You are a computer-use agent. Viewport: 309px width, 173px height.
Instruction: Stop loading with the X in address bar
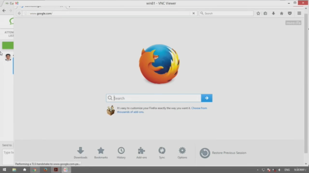(194, 13)
